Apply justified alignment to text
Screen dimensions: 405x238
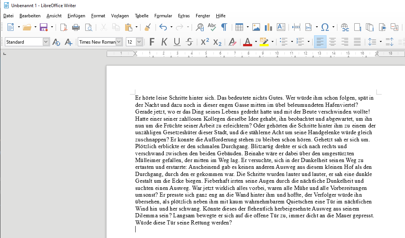tap(357, 42)
